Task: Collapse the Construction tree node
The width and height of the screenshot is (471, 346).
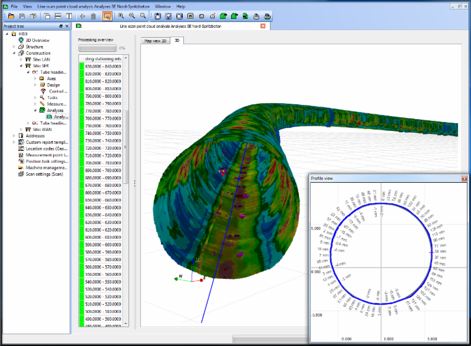Action: coord(14,53)
